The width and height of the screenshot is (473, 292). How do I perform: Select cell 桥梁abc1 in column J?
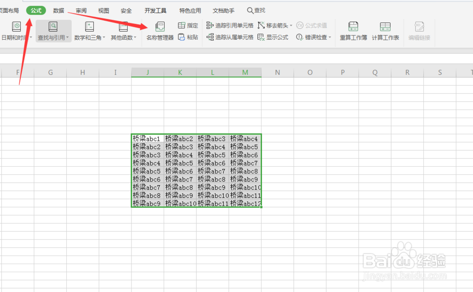click(148, 138)
